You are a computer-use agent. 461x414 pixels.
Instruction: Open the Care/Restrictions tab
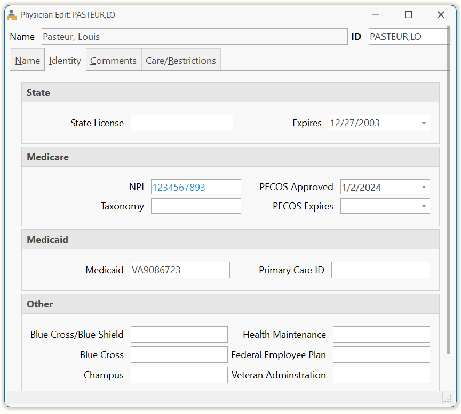[181, 61]
